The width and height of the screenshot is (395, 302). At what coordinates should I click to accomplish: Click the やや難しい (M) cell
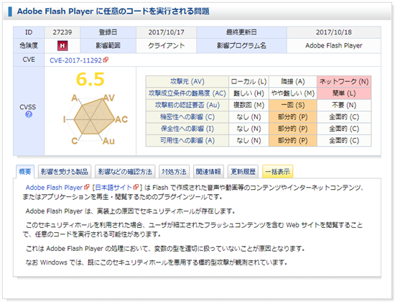(x=293, y=93)
